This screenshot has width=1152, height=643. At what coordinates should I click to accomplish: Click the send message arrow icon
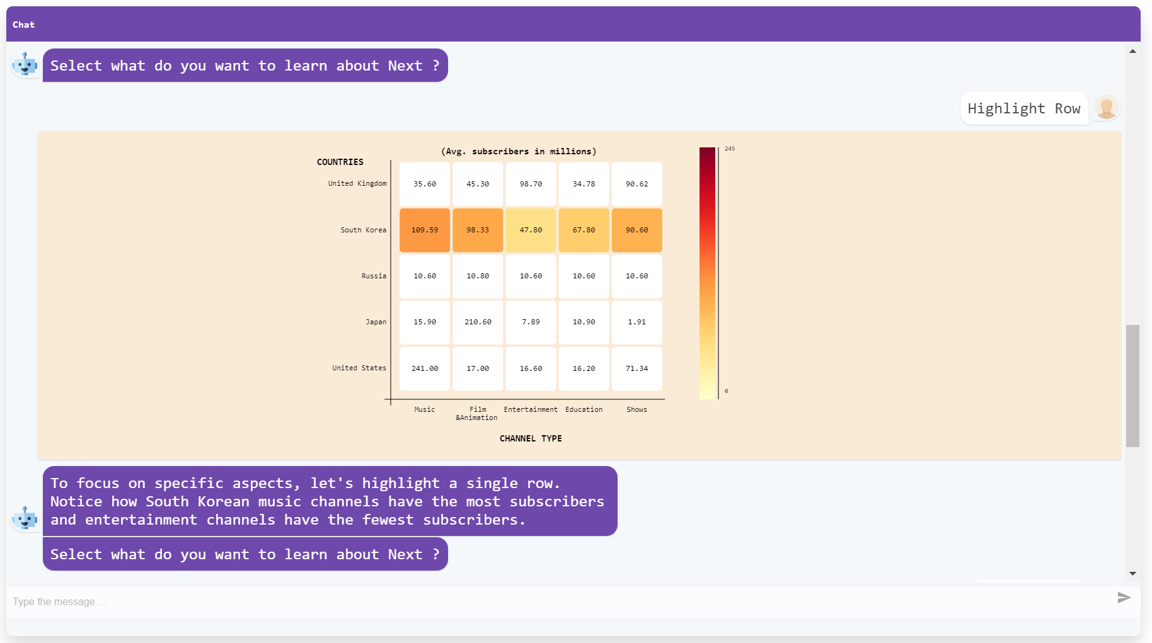[x=1124, y=598]
